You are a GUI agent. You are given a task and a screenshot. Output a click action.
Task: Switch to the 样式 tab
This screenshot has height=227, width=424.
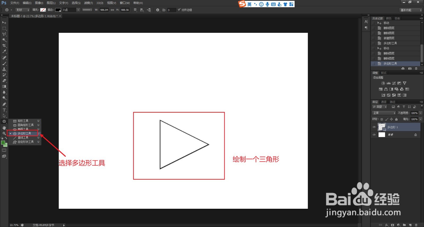pos(384,73)
